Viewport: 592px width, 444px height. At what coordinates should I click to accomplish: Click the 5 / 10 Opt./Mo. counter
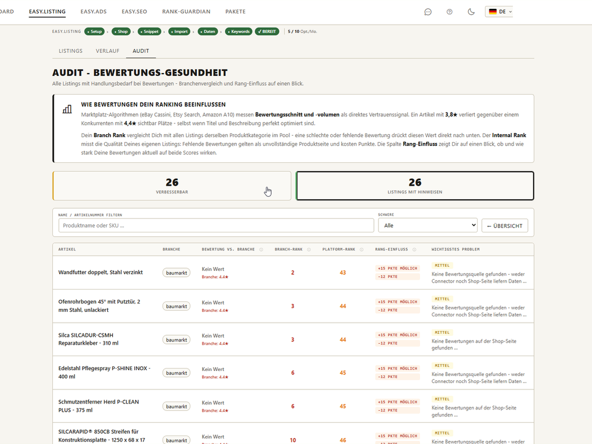(x=302, y=32)
